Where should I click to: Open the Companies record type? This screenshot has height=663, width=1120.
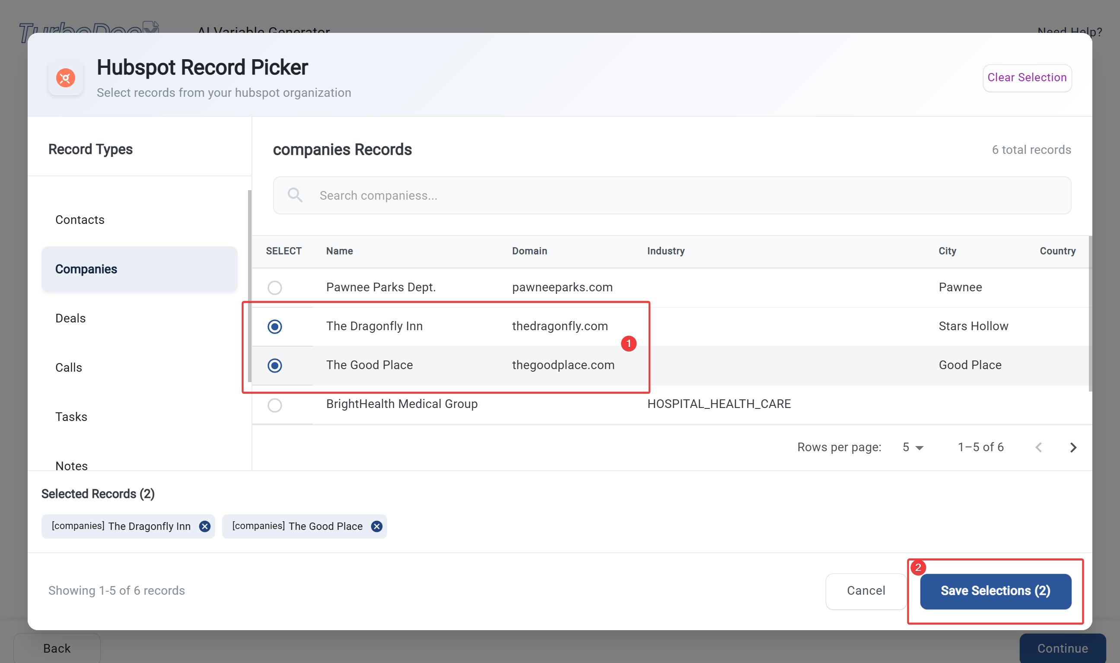139,269
